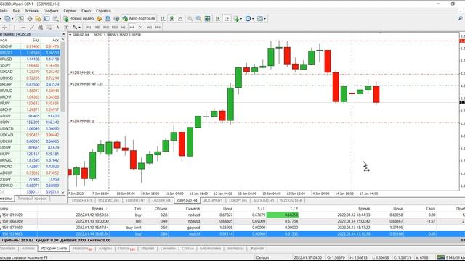Open the periods clock dropdown
Viewport: 465px width, 261px height.
249,19
